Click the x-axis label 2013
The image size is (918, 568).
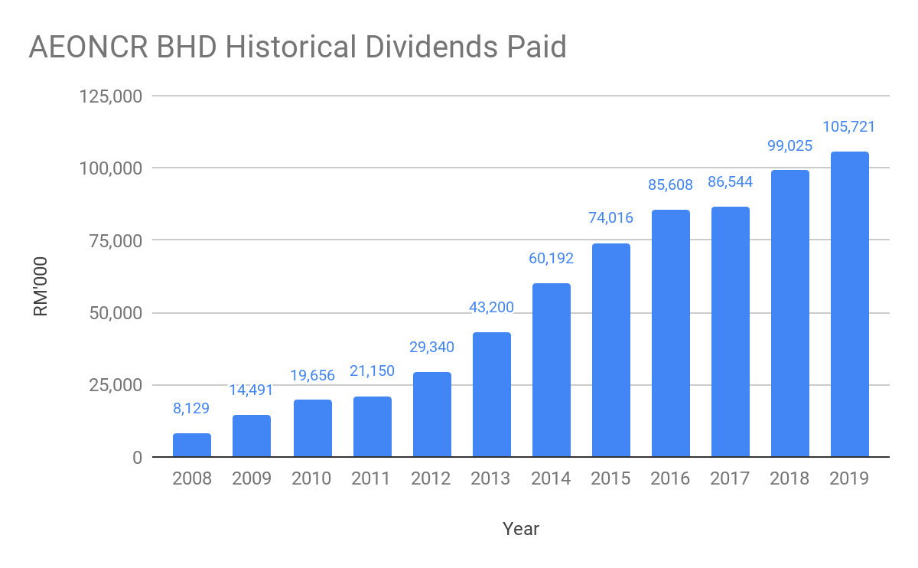(x=490, y=479)
